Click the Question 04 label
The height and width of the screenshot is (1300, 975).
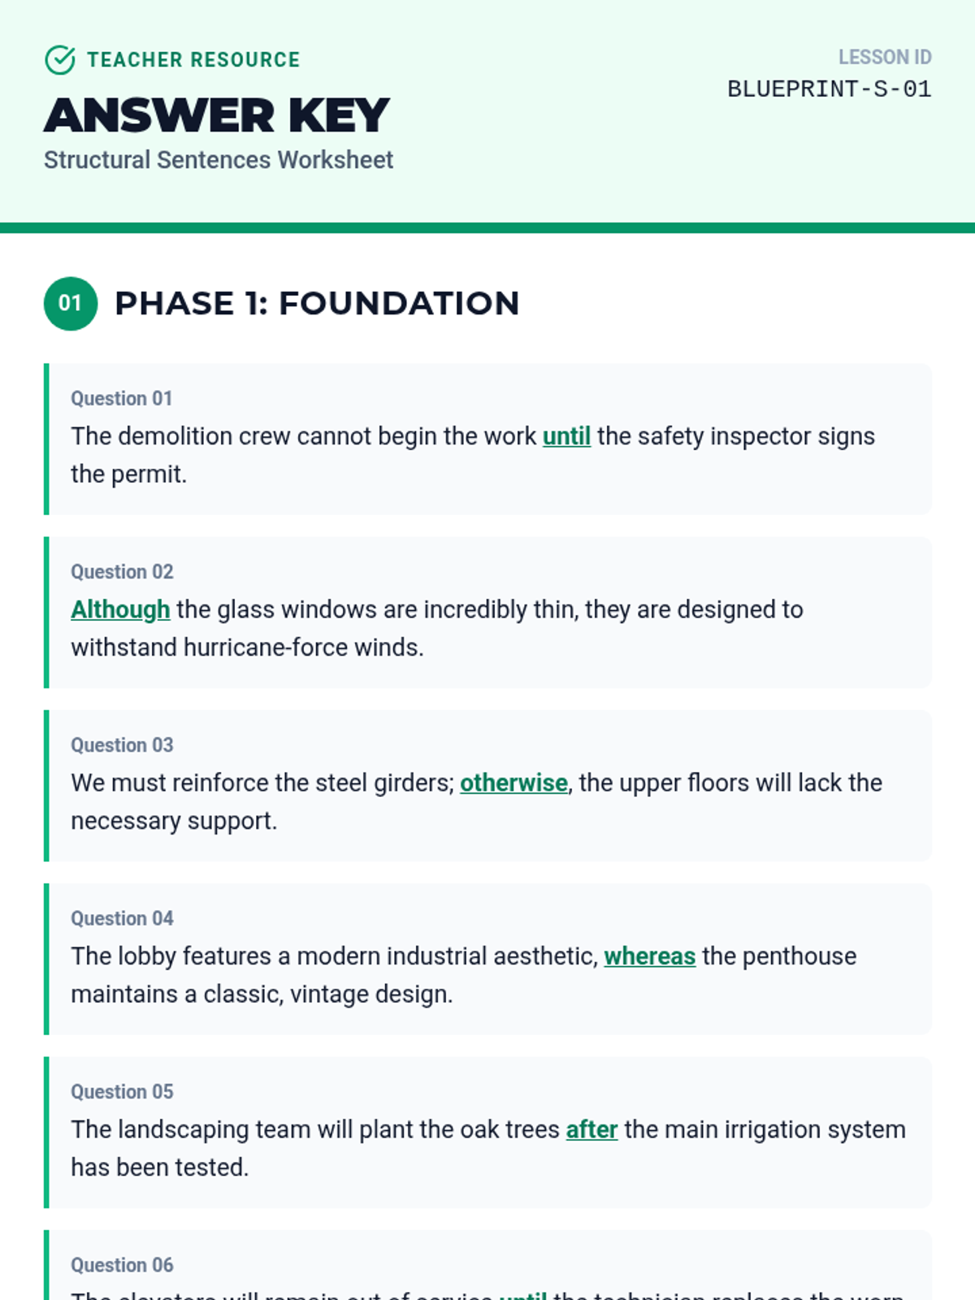[x=122, y=919]
